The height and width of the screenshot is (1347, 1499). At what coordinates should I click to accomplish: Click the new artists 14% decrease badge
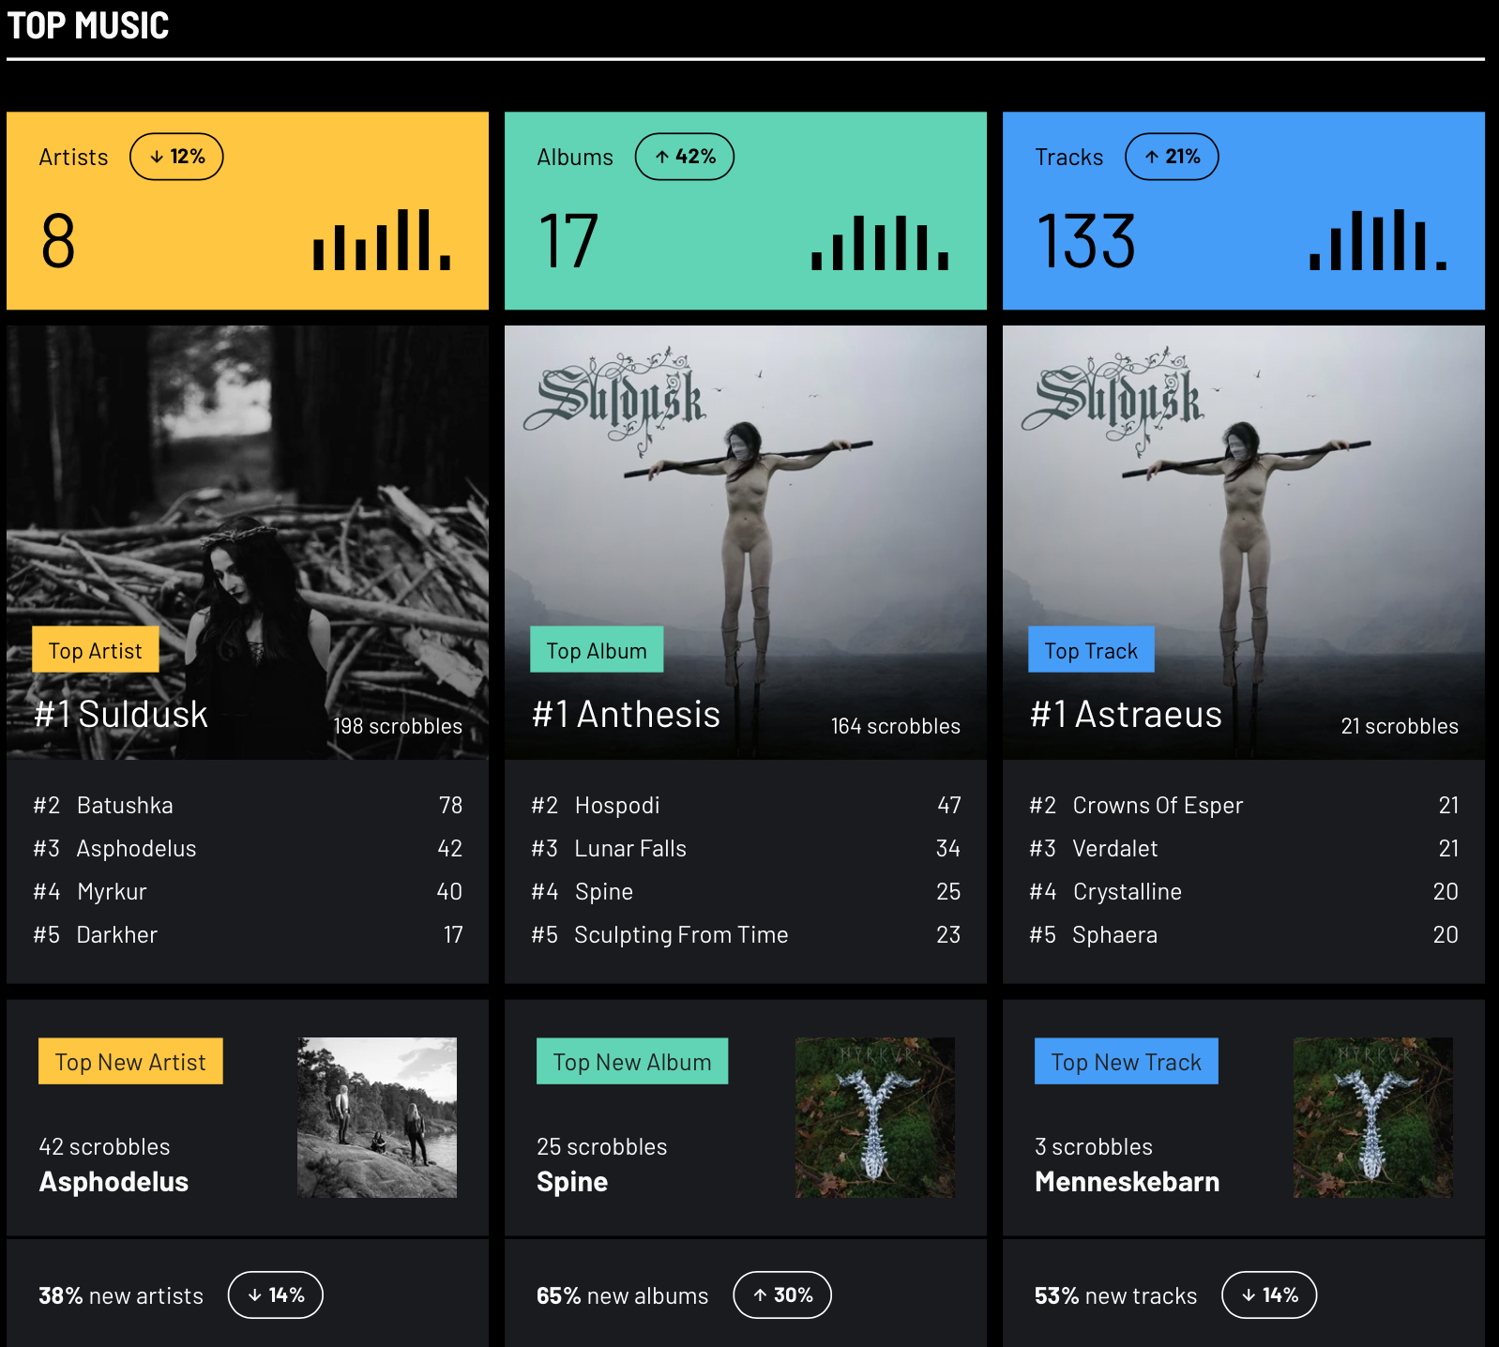275,1295
